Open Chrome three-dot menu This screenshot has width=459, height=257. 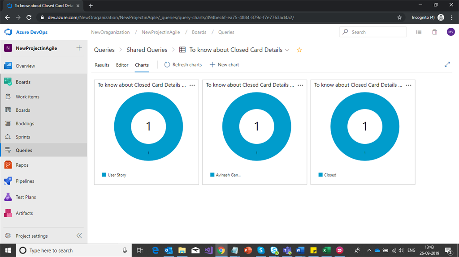(452, 17)
